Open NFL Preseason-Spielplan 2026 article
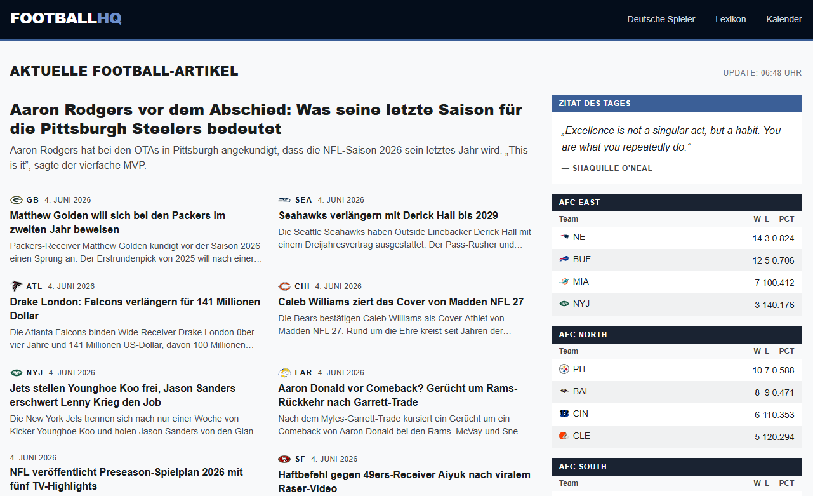This screenshot has width=813, height=496. [x=126, y=479]
